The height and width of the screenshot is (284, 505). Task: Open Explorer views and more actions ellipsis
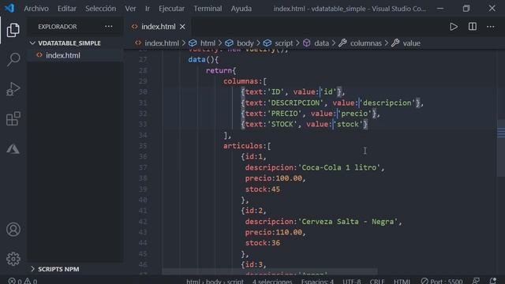109,26
